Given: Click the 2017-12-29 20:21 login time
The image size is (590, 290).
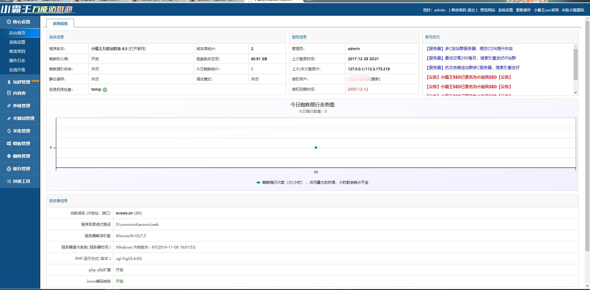Looking at the screenshot, I should 363,59.
